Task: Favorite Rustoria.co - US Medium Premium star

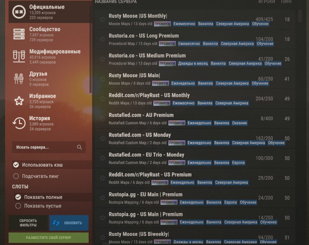Action: click(x=103, y=59)
